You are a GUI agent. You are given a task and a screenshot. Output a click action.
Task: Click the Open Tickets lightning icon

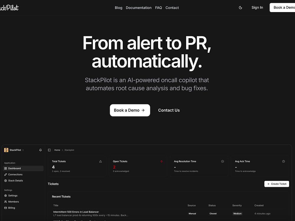pos(161,161)
